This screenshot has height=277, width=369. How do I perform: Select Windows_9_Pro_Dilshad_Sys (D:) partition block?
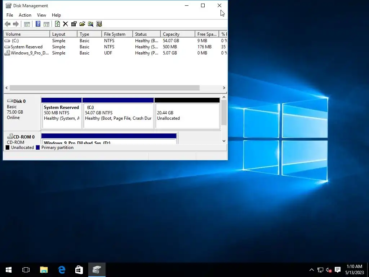tap(109, 139)
